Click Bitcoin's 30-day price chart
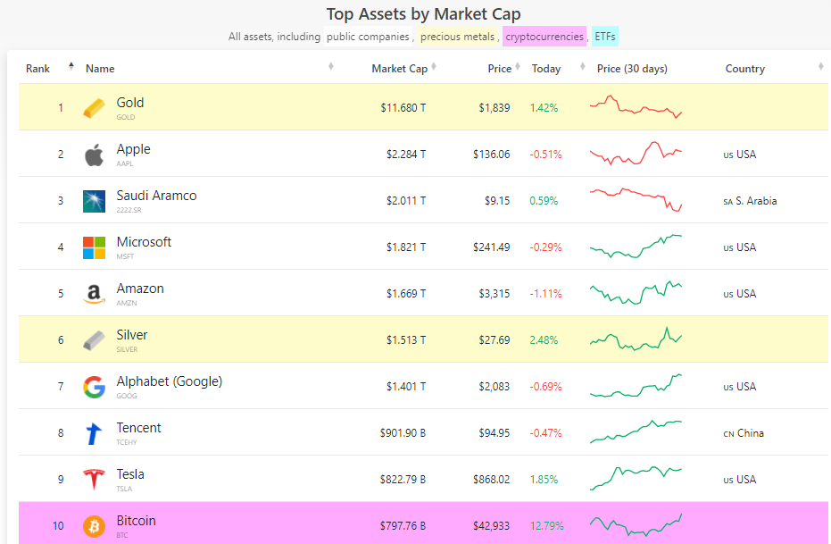 click(636, 525)
